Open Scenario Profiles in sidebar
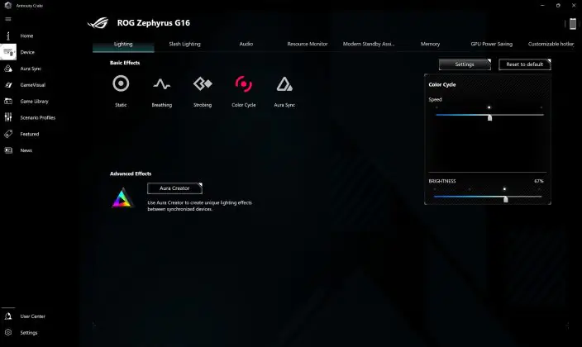 [x=37, y=117]
